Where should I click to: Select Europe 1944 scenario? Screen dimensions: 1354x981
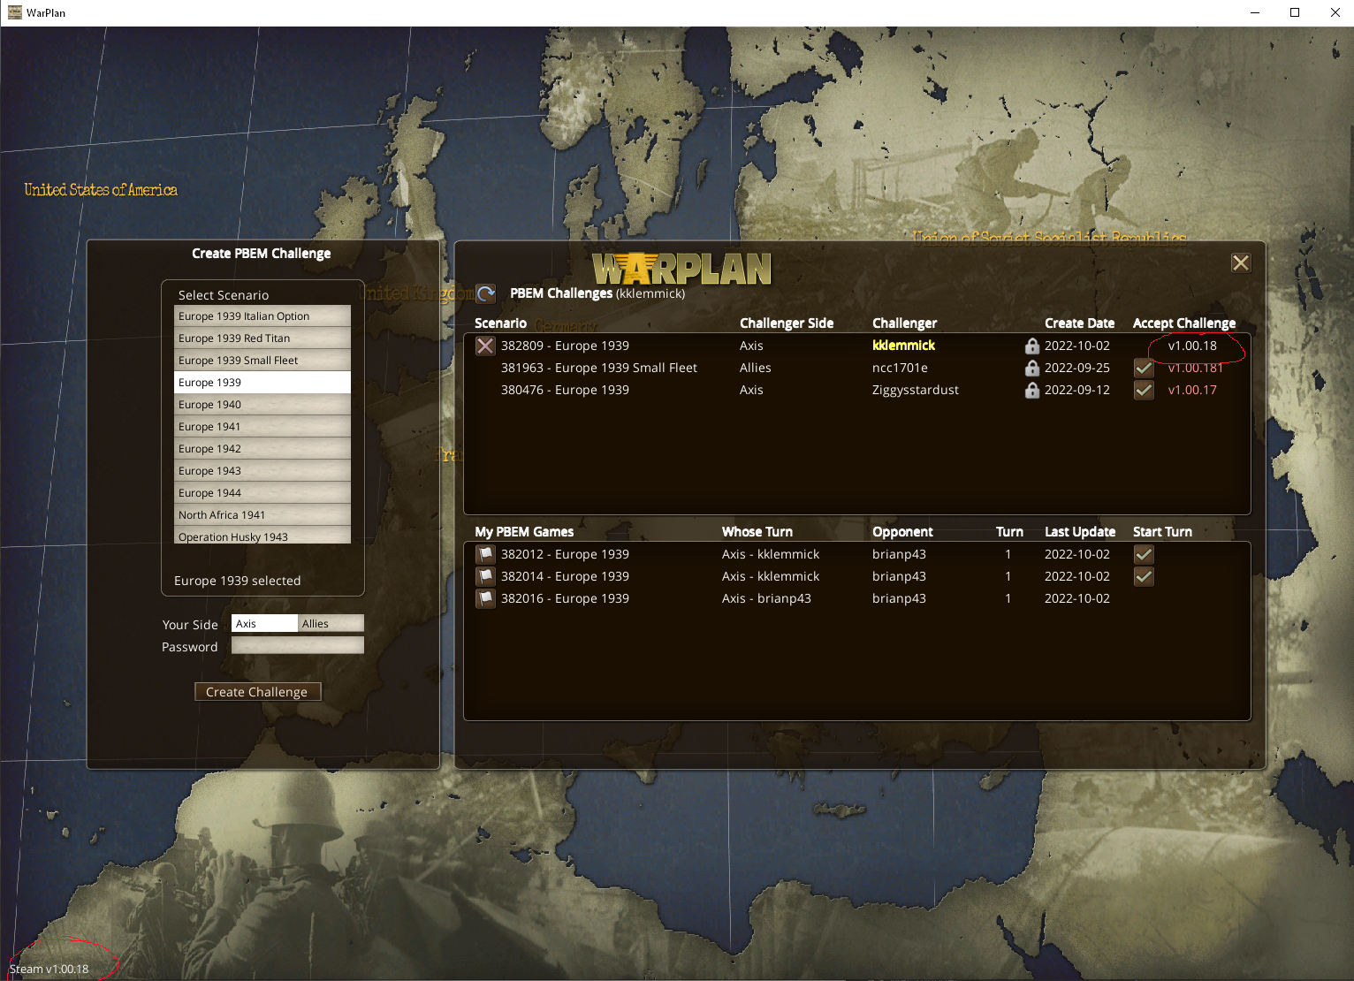pyautogui.click(x=262, y=492)
